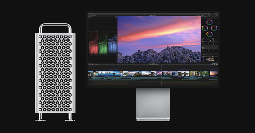Image resolution: width=255 pixels, height=133 pixels.
Task: Click the left Shadows color wheel
Action: click(x=205, y=28)
